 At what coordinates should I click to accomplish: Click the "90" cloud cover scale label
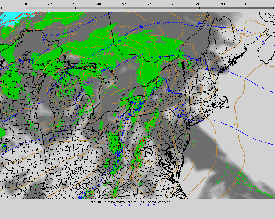223,4
